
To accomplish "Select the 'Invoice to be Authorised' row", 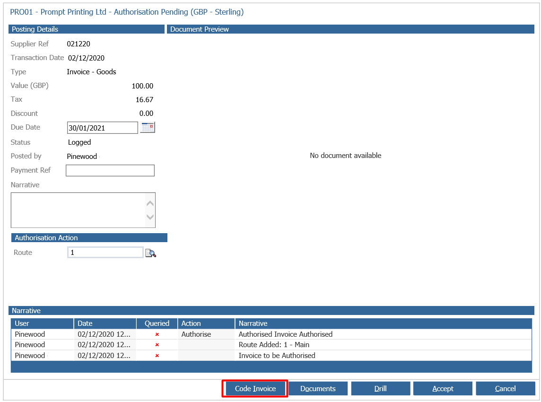I will pos(271,356).
